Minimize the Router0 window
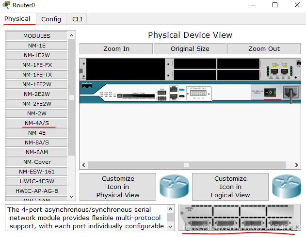This screenshot has height=237, width=306. click(x=253, y=5)
